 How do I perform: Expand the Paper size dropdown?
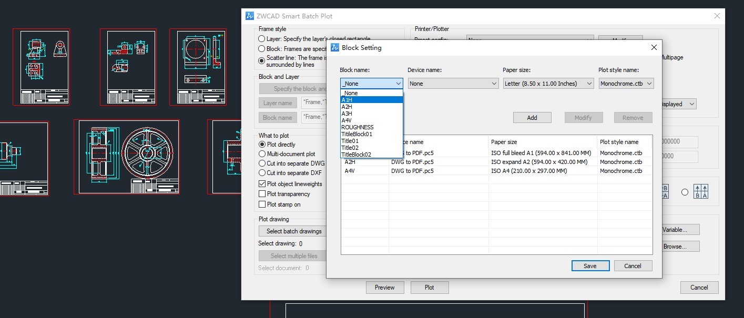(x=548, y=84)
